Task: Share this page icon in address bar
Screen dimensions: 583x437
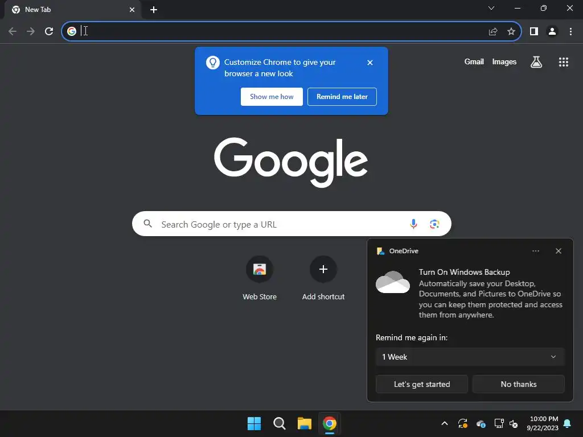Action: (x=493, y=32)
